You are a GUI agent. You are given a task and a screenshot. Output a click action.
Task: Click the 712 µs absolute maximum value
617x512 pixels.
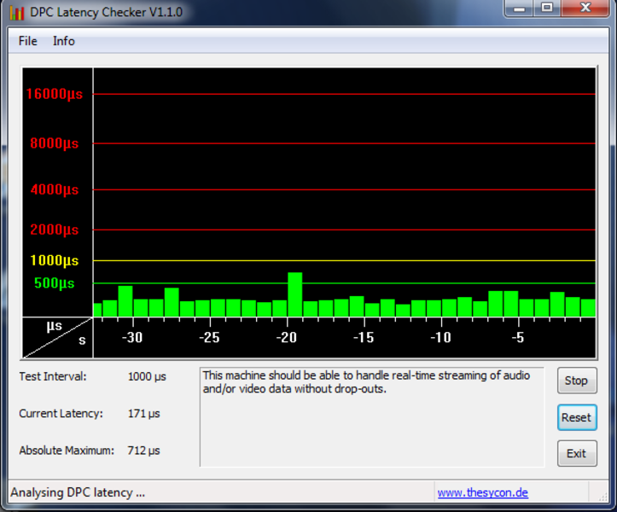click(x=143, y=451)
